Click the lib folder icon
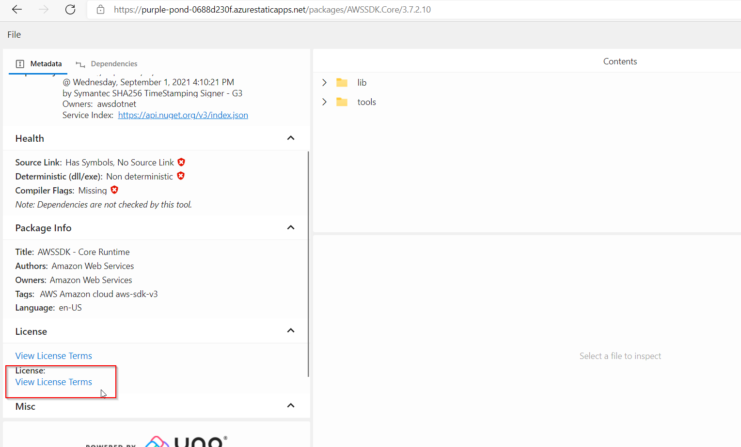 click(342, 82)
